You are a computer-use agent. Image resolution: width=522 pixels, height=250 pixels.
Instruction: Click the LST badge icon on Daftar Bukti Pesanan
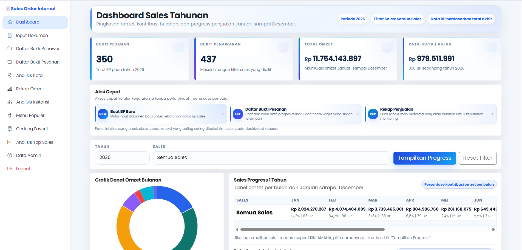tap(238, 114)
